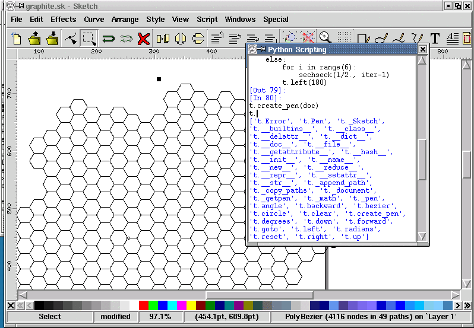The image size is (474, 328).
Task: Open a file with the folder-up arrow icon
Action: point(34,39)
